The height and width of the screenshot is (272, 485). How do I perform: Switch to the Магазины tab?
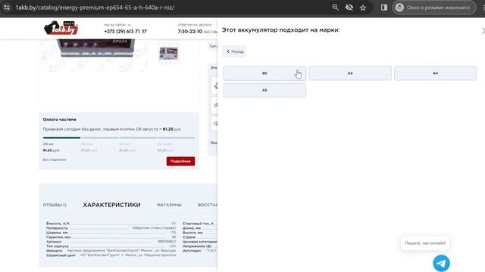pos(169,205)
